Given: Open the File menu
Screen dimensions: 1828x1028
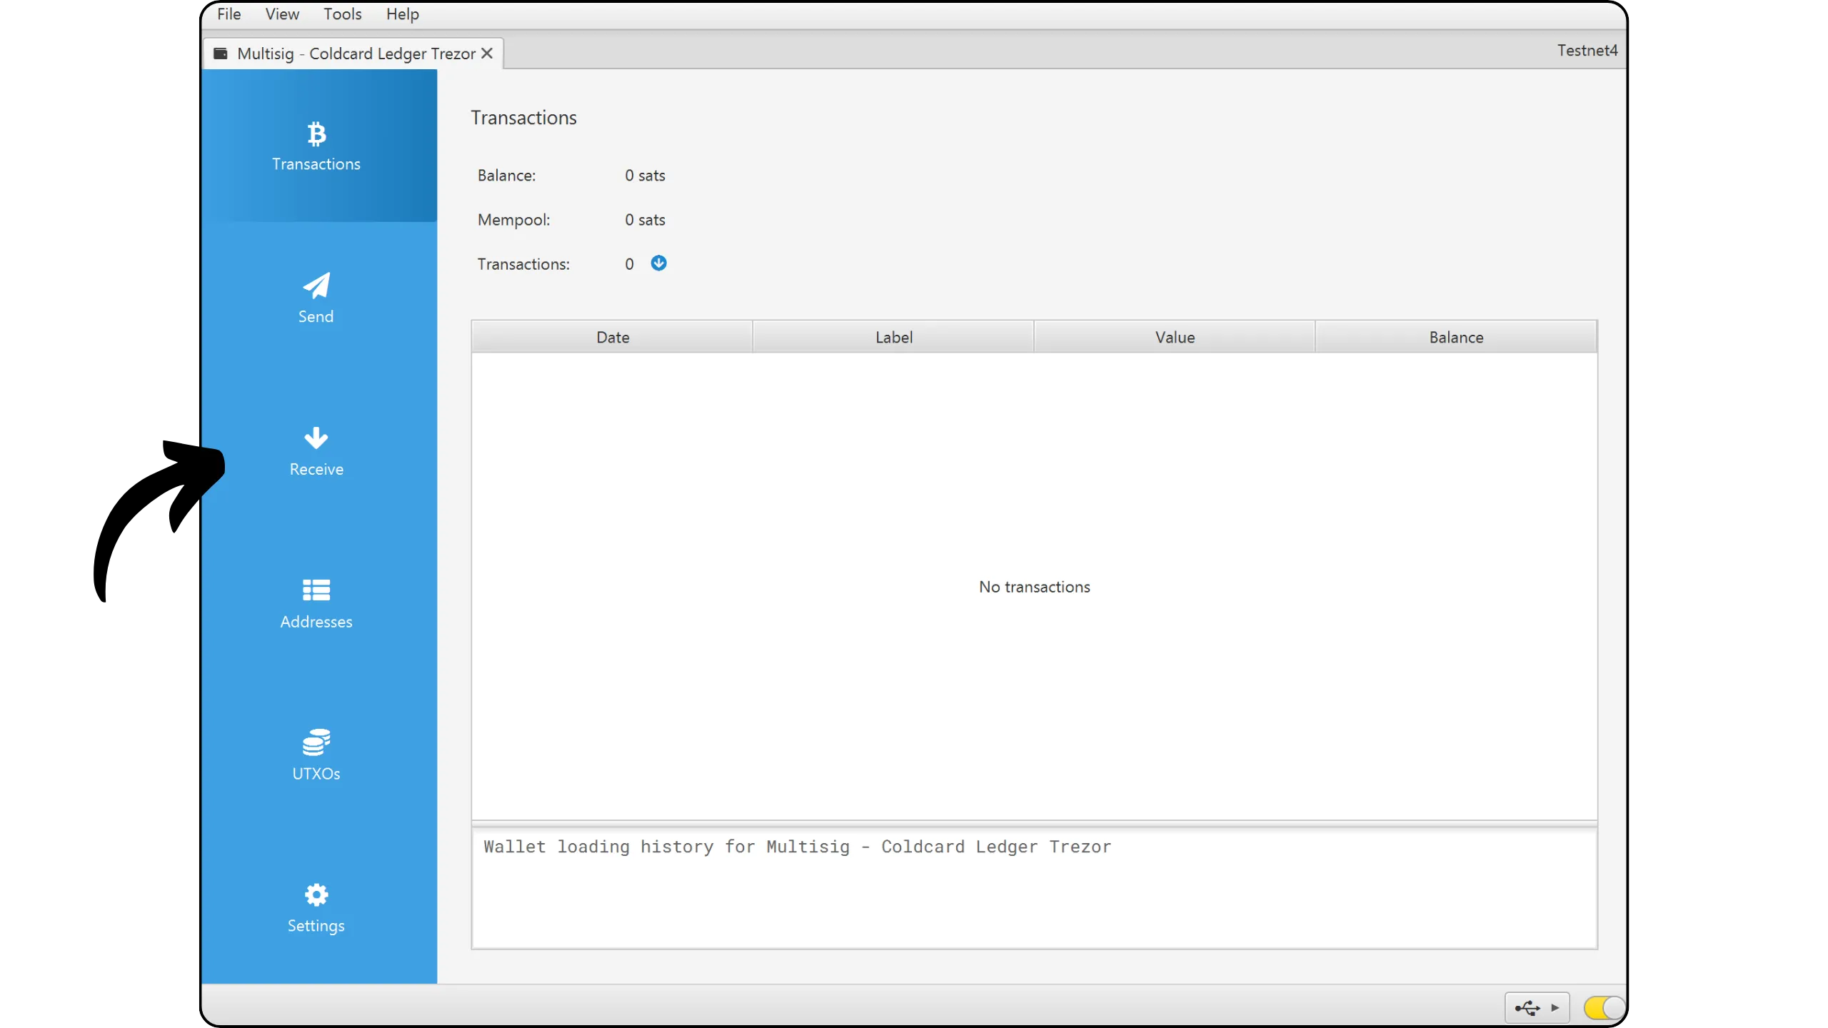Looking at the screenshot, I should tap(228, 14).
